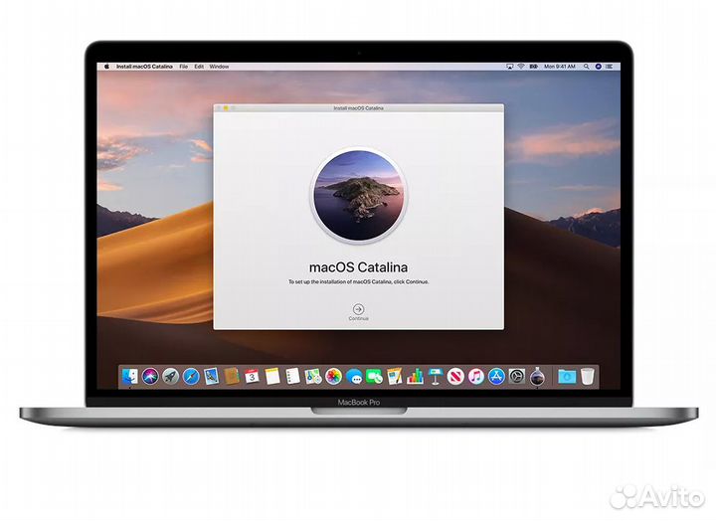Image resolution: width=716 pixels, height=522 pixels.
Task: Open Maps icon in Dock
Action: (313, 376)
